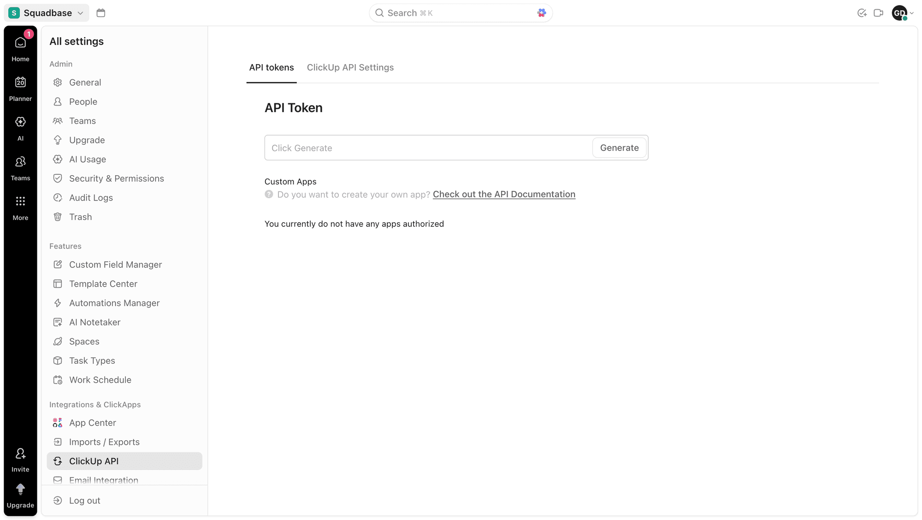This screenshot has height=520, width=922.
Task: Click the help question mark icon
Action: [x=269, y=195]
